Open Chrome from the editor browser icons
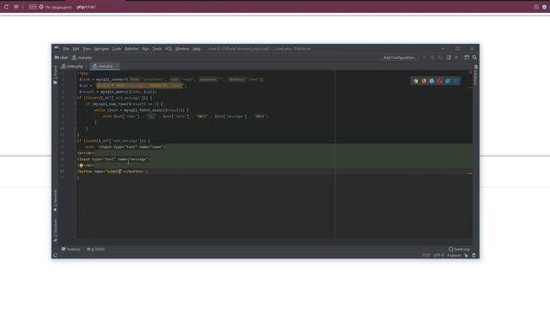The height and width of the screenshot is (309, 550). [x=416, y=81]
